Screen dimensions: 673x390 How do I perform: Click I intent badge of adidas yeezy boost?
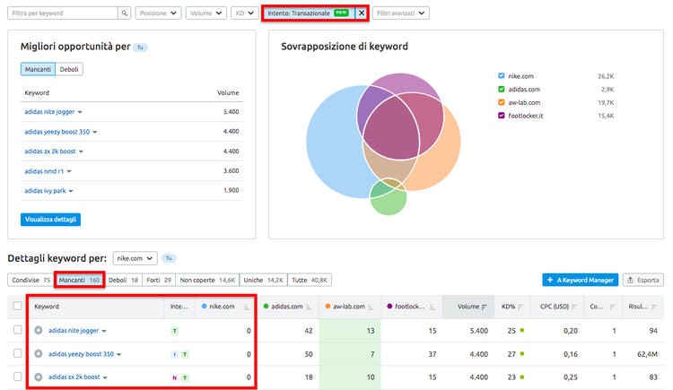[x=175, y=354]
